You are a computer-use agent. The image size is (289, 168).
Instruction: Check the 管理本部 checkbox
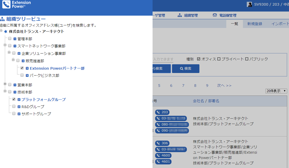coord(10,38)
